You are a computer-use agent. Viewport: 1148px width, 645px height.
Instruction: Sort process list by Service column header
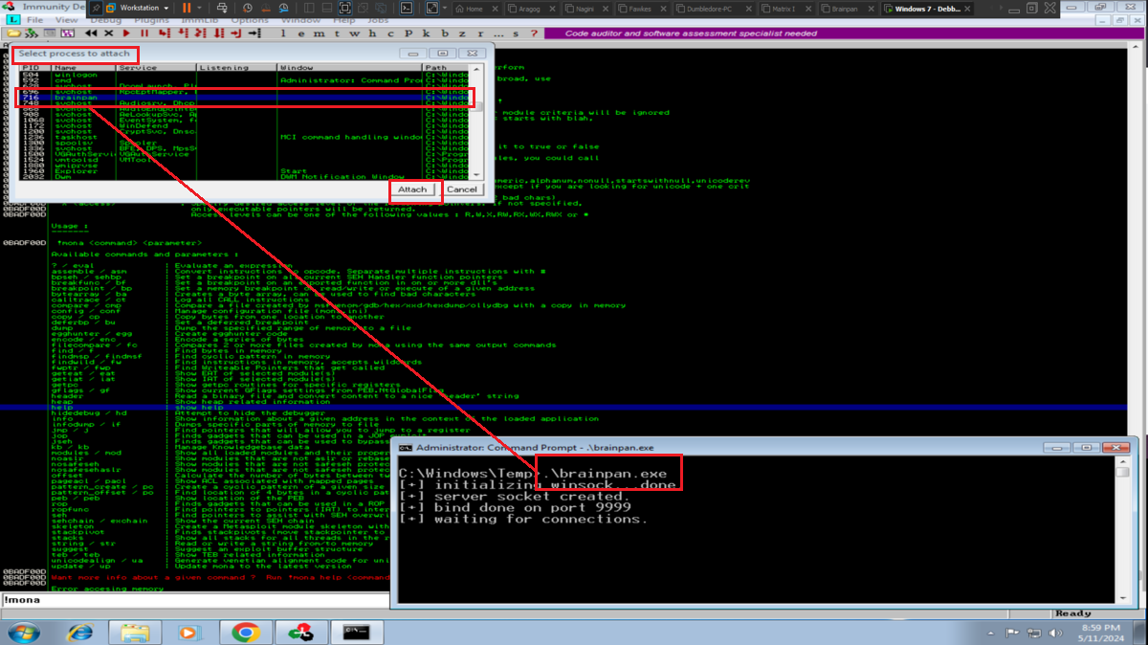click(x=156, y=68)
